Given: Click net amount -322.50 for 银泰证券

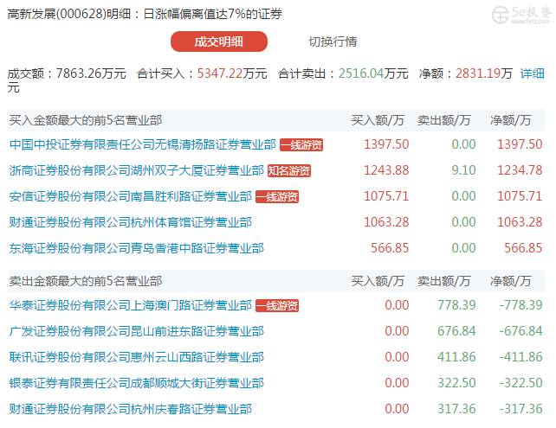Looking at the screenshot, I should pos(520,383).
